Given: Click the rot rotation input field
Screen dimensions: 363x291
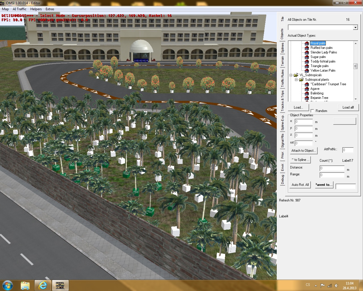Looking at the screenshot, I should pyautogui.click(x=303, y=143).
